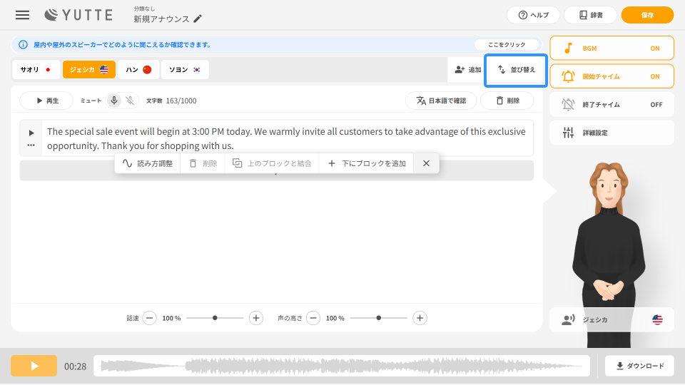Open the three-dot block options
Viewport: 685px width, 385px height.
point(31,145)
